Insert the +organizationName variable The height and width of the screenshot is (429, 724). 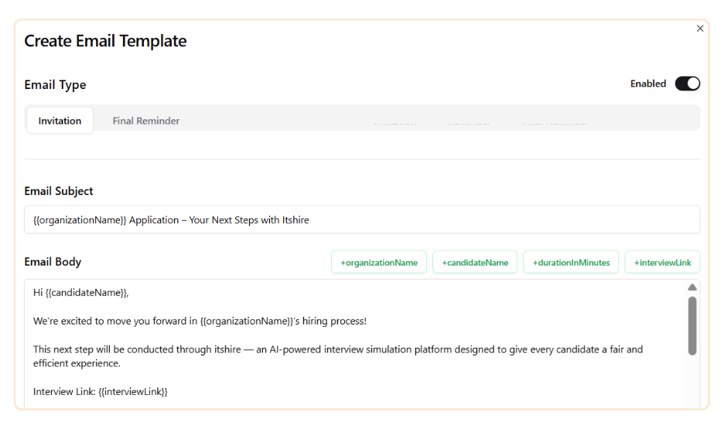pyautogui.click(x=378, y=263)
